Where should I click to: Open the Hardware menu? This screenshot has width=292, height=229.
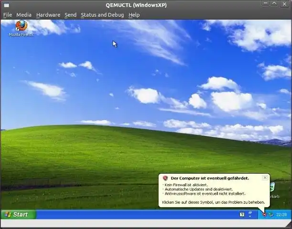pyautogui.click(x=48, y=15)
